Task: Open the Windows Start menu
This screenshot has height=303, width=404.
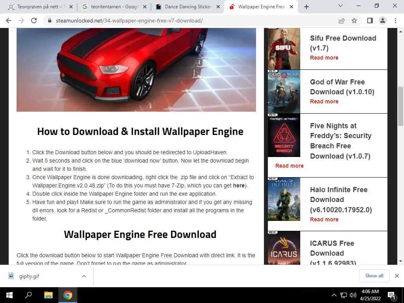Action: [x=9, y=295]
